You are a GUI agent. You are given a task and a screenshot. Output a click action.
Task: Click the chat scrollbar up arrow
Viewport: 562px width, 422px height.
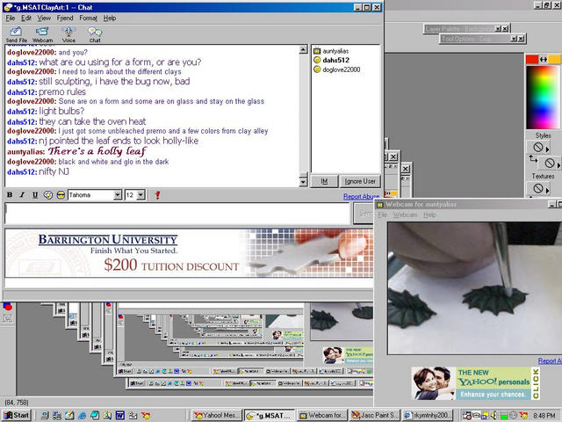tap(303, 49)
